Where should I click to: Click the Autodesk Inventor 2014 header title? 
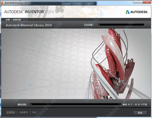tap(29, 12)
